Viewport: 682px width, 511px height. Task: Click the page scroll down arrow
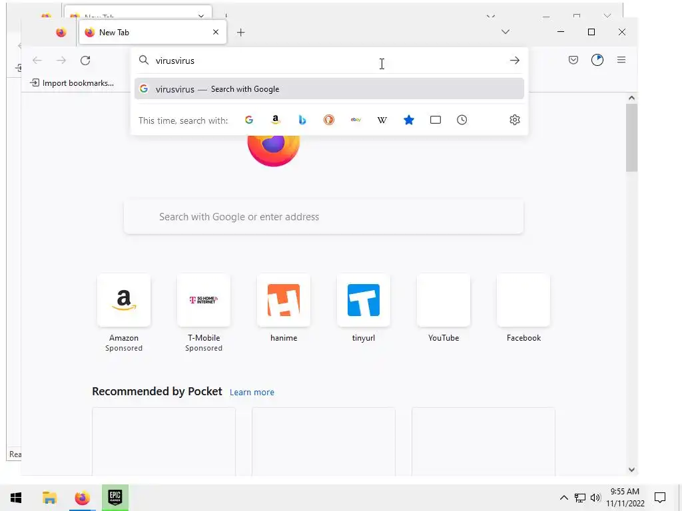[631, 470]
